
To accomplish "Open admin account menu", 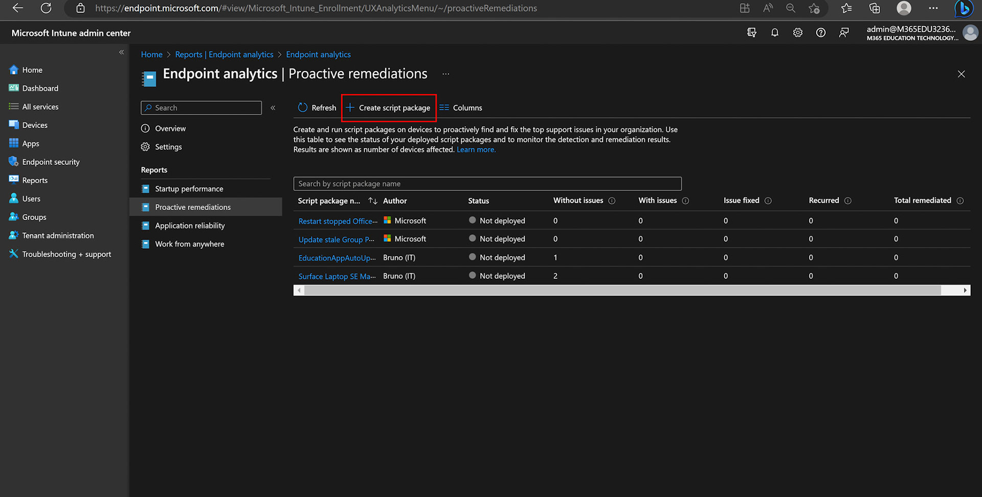I will [922, 33].
